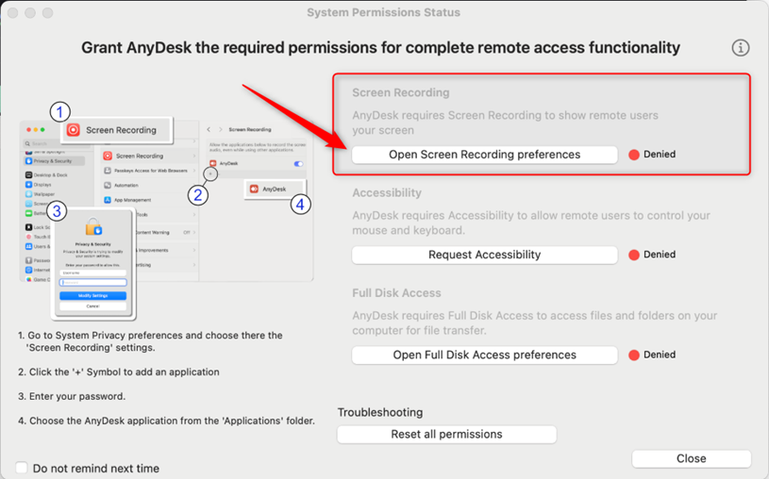
Task: Open Full Disk Access preferences
Action: point(485,355)
